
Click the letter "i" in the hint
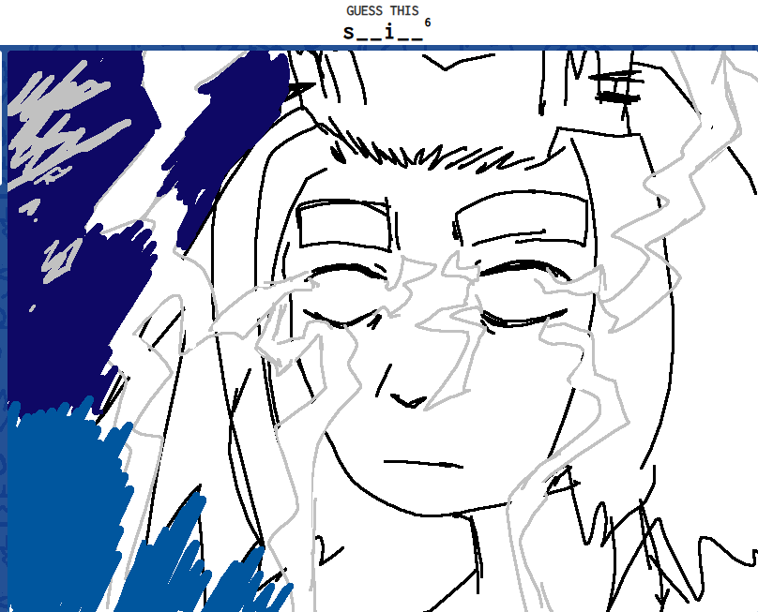(x=388, y=32)
